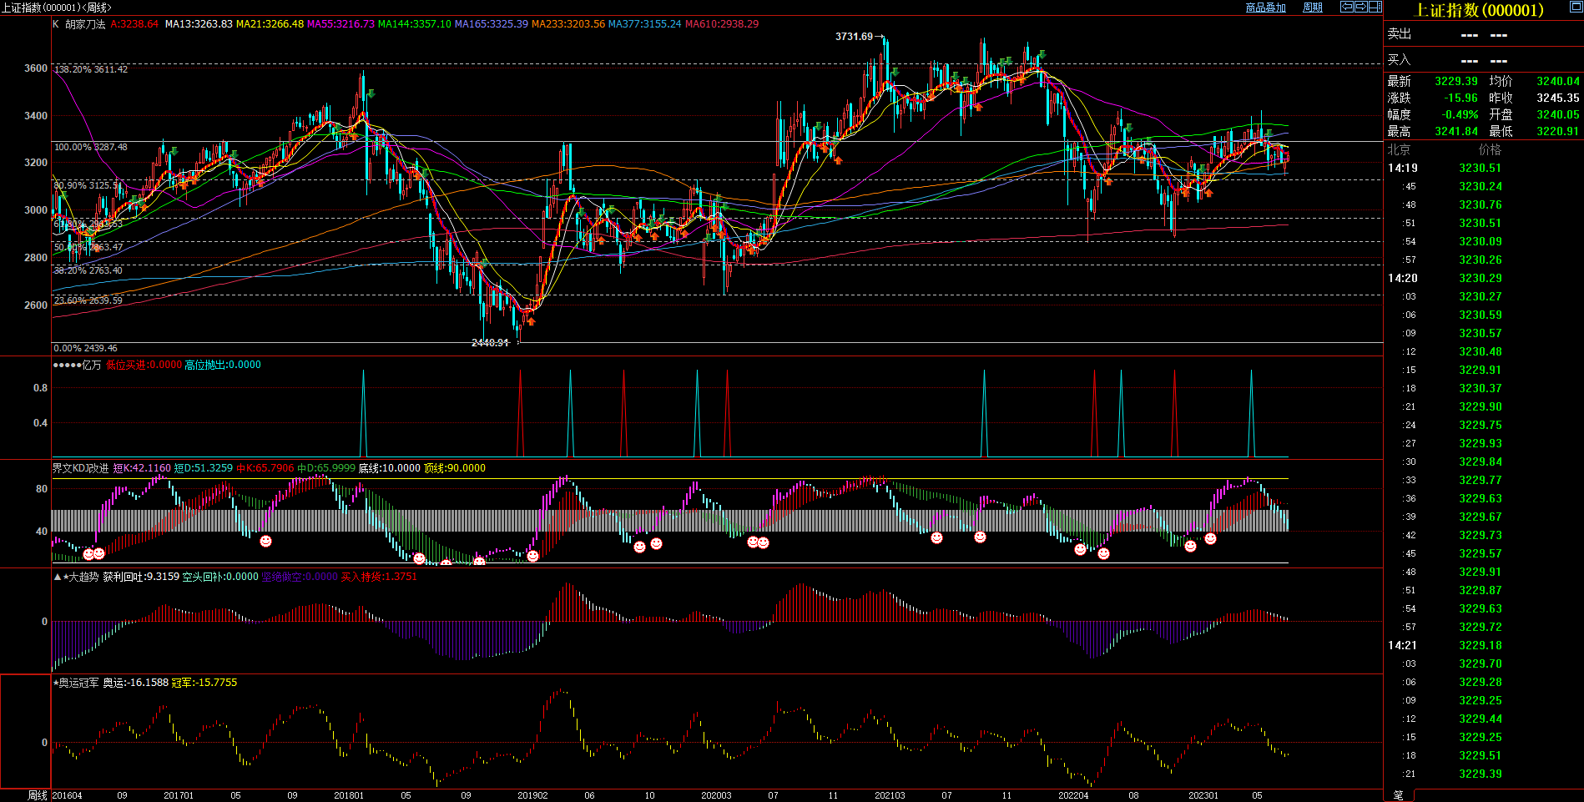Click the right arrow navigation icon
The width and height of the screenshot is (1584, 802).
1361,7
